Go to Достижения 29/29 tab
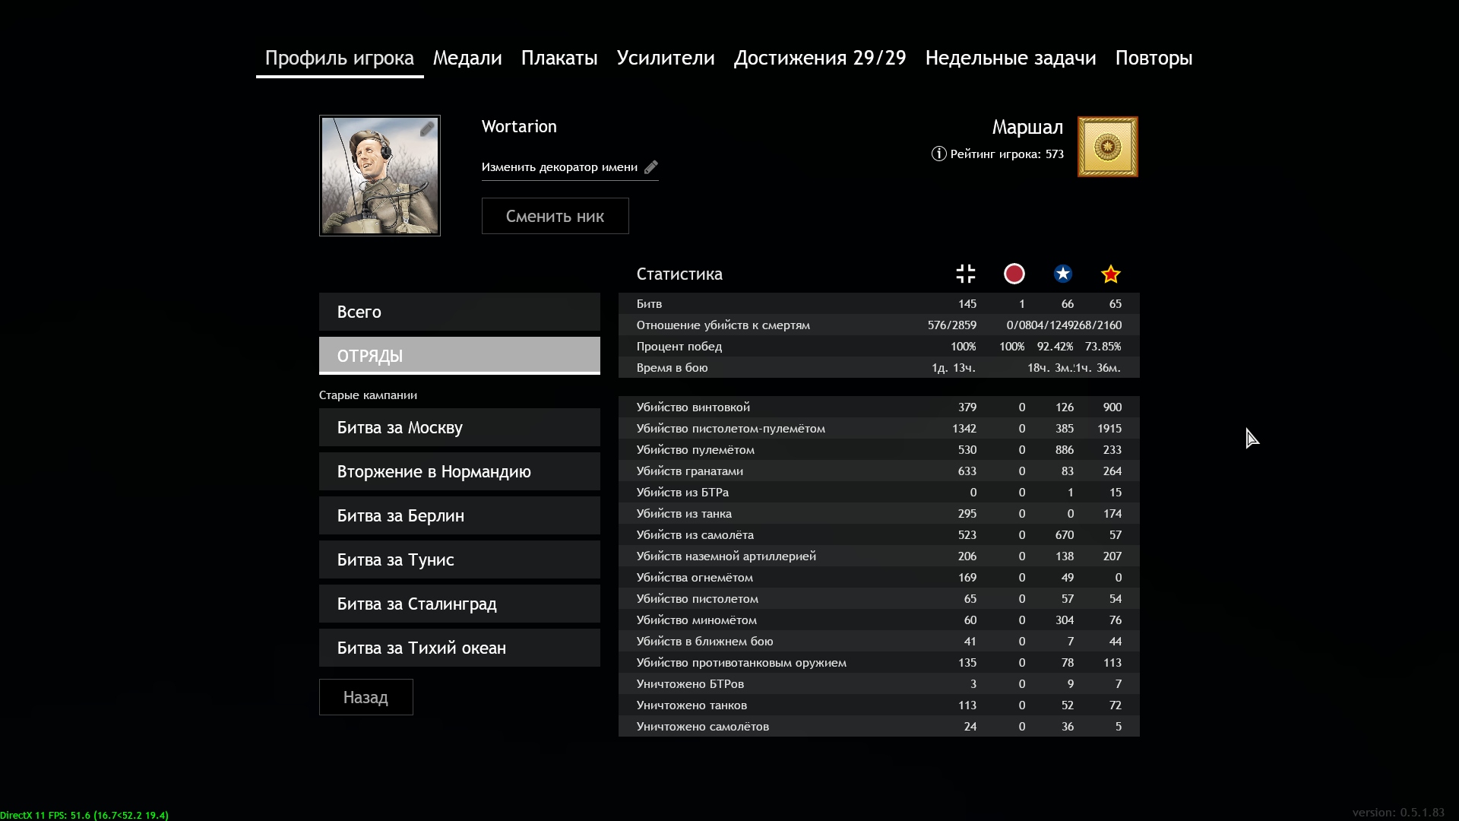Viewport: 1459px width, 821px height. (820, 58)
